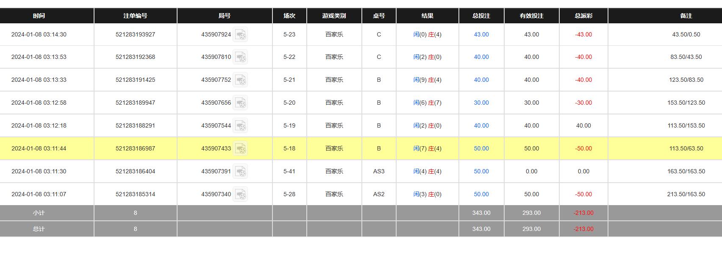Launch video replay for round 435907391
Viewport: 722px width, 253px height.
pos(240,171)
